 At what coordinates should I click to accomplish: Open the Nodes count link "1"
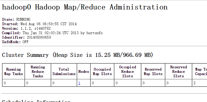coord(79,83)
